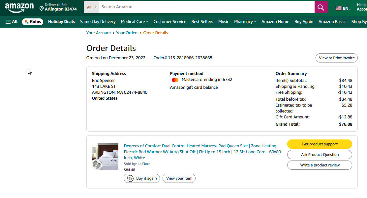Viewport: 367px width, 198px height.
Task: Click the La Fiore seller link
Action: click(x=144, y=164)
